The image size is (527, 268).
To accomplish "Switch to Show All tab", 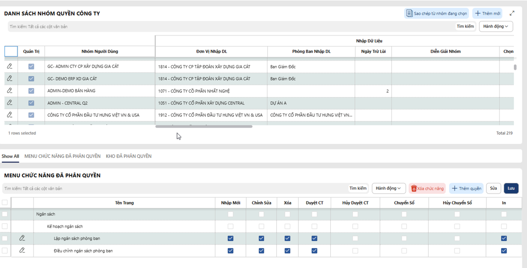I will (10, 156).
